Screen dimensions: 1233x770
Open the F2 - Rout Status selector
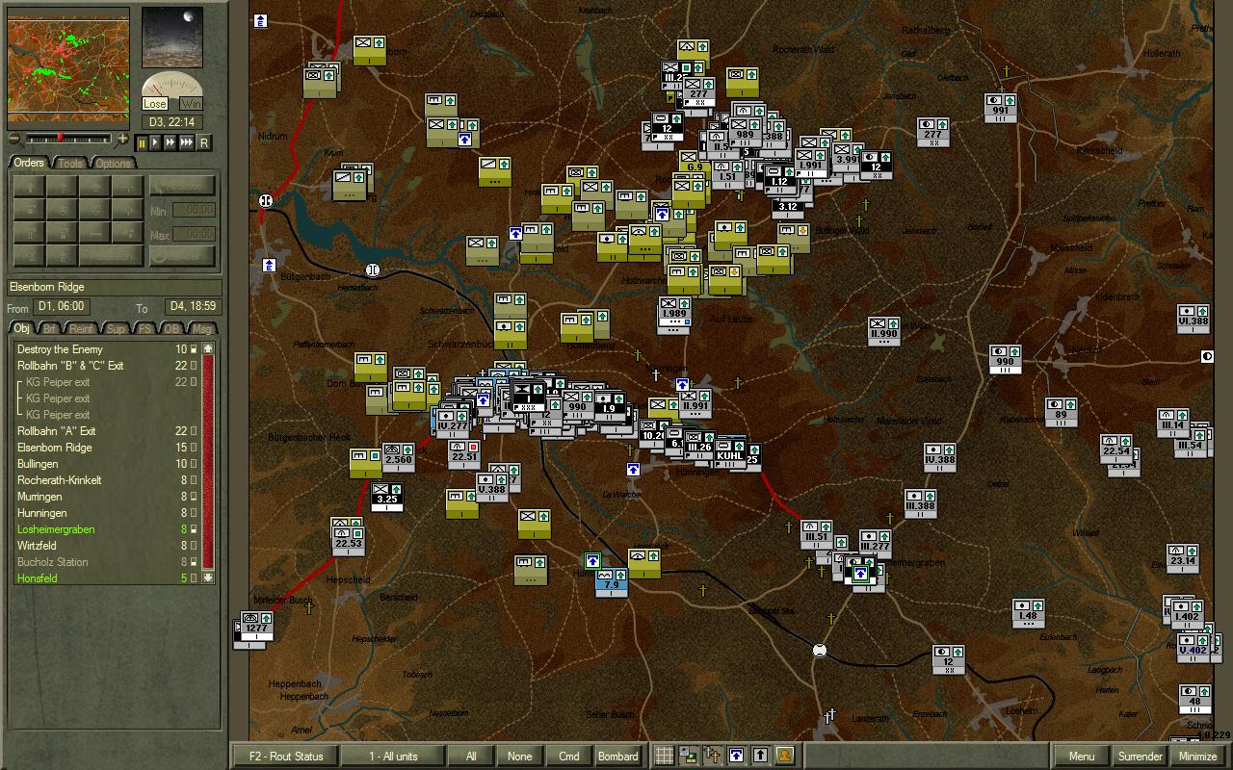(x=286, y=756)
